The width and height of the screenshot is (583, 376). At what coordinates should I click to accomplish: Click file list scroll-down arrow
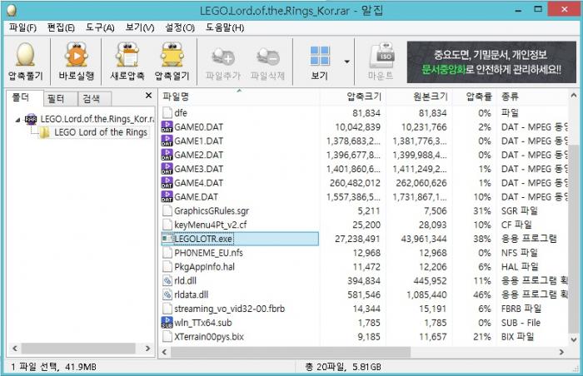[573, 339]
